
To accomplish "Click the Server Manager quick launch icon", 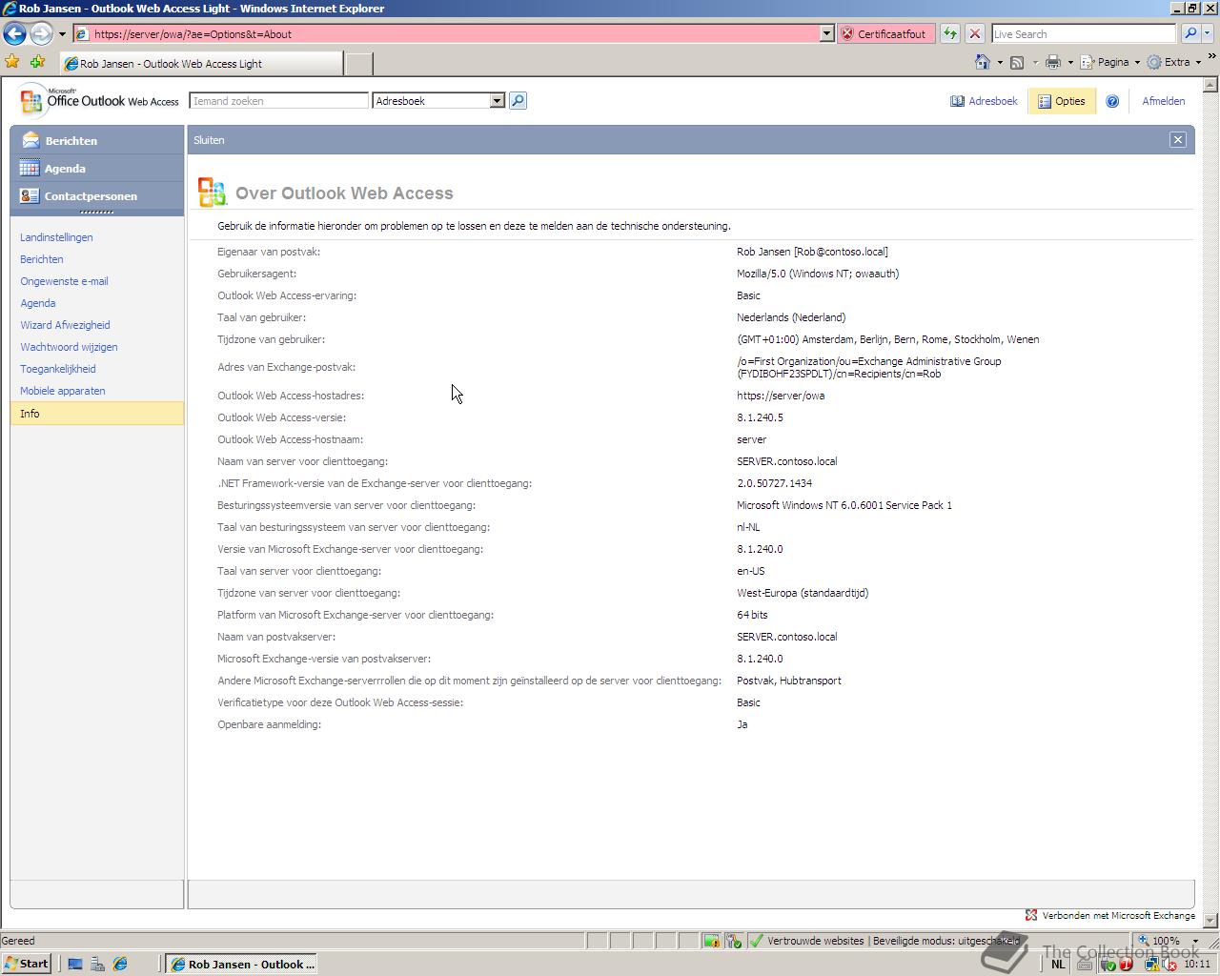I will click(97, 964).
